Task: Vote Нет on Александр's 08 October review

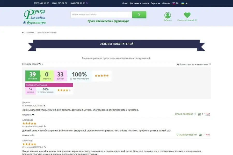Action: click(208, 135)
